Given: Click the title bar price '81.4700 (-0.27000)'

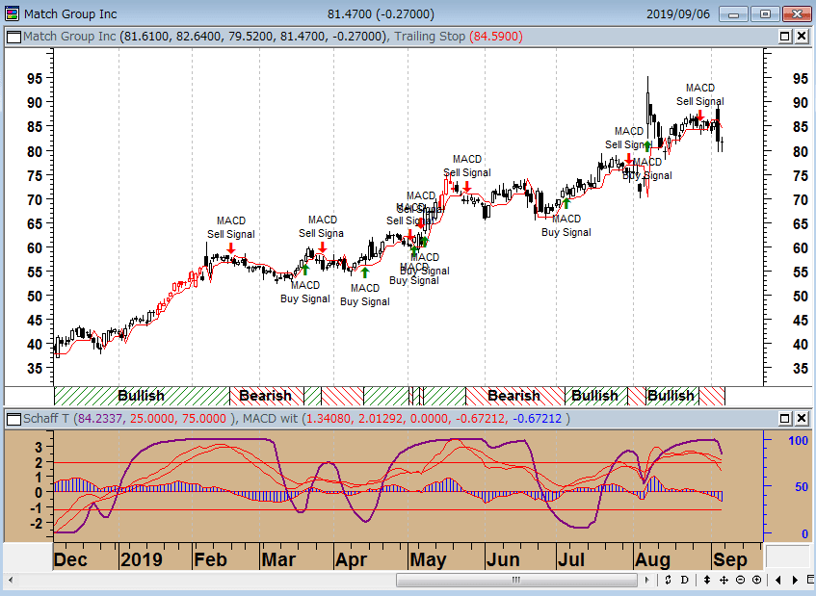Looking at the screenshot, I should (381, 14).
